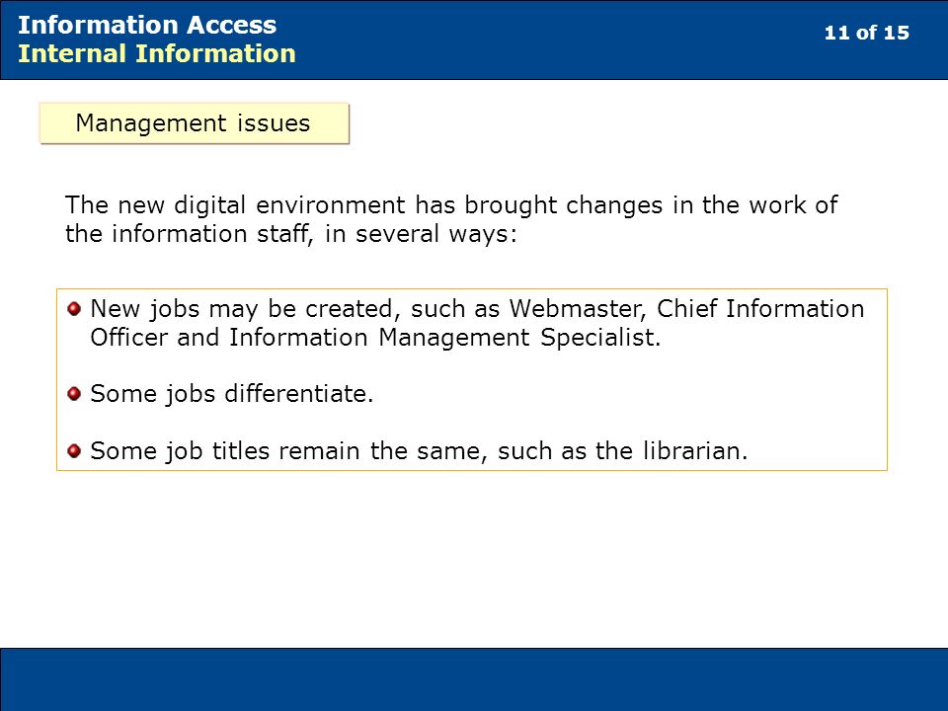
Task: Click the "11 of 15" slide counter
Action: click(866, 33)
